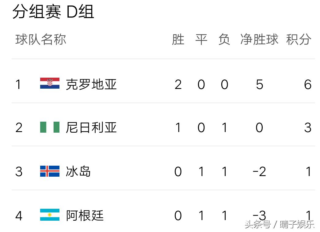The image size is (320, 232).
Task: Click the Nigeria flag icon
Action: coord(50,127)
